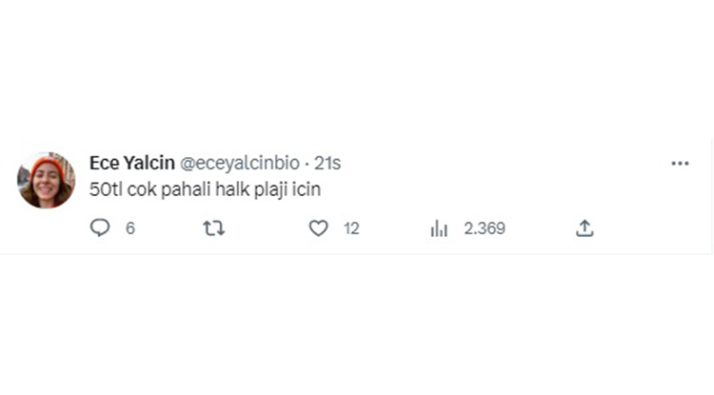The width and height of the screenshot is (714, 395).
Task: Click 'Yalcin' surname in bold name
Action: pos(149,163)
